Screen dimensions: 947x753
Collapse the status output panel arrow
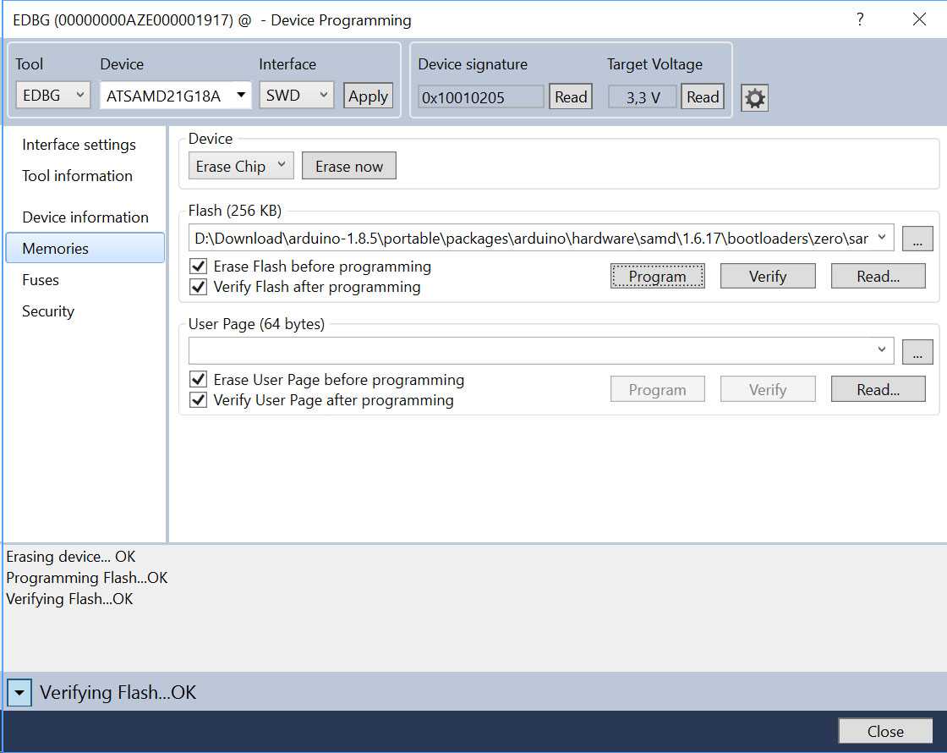tap(19, 693)
